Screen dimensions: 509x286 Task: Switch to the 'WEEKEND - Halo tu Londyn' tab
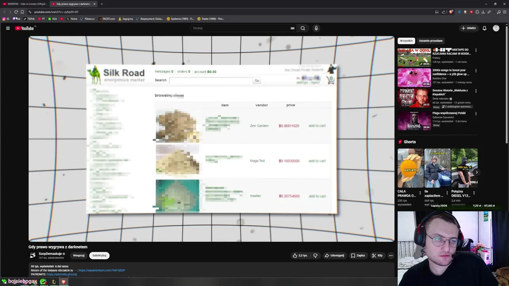click(x=25, y=4)
